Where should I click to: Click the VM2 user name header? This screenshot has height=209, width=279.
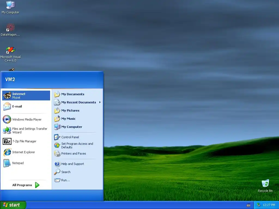pos(10,79)
